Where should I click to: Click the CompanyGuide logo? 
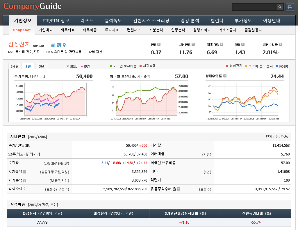point(33,6)
